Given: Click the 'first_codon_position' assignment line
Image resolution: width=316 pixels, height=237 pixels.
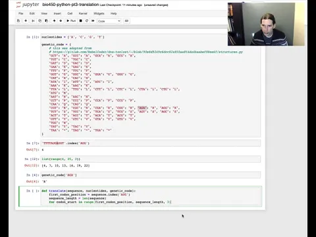Looking at the screenshot, I should tap(90, 194).
